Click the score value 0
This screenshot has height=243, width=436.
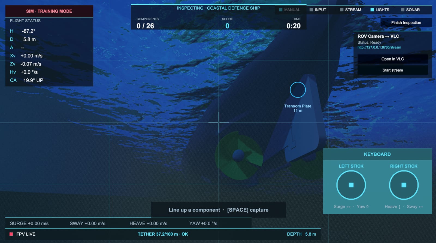227,26
